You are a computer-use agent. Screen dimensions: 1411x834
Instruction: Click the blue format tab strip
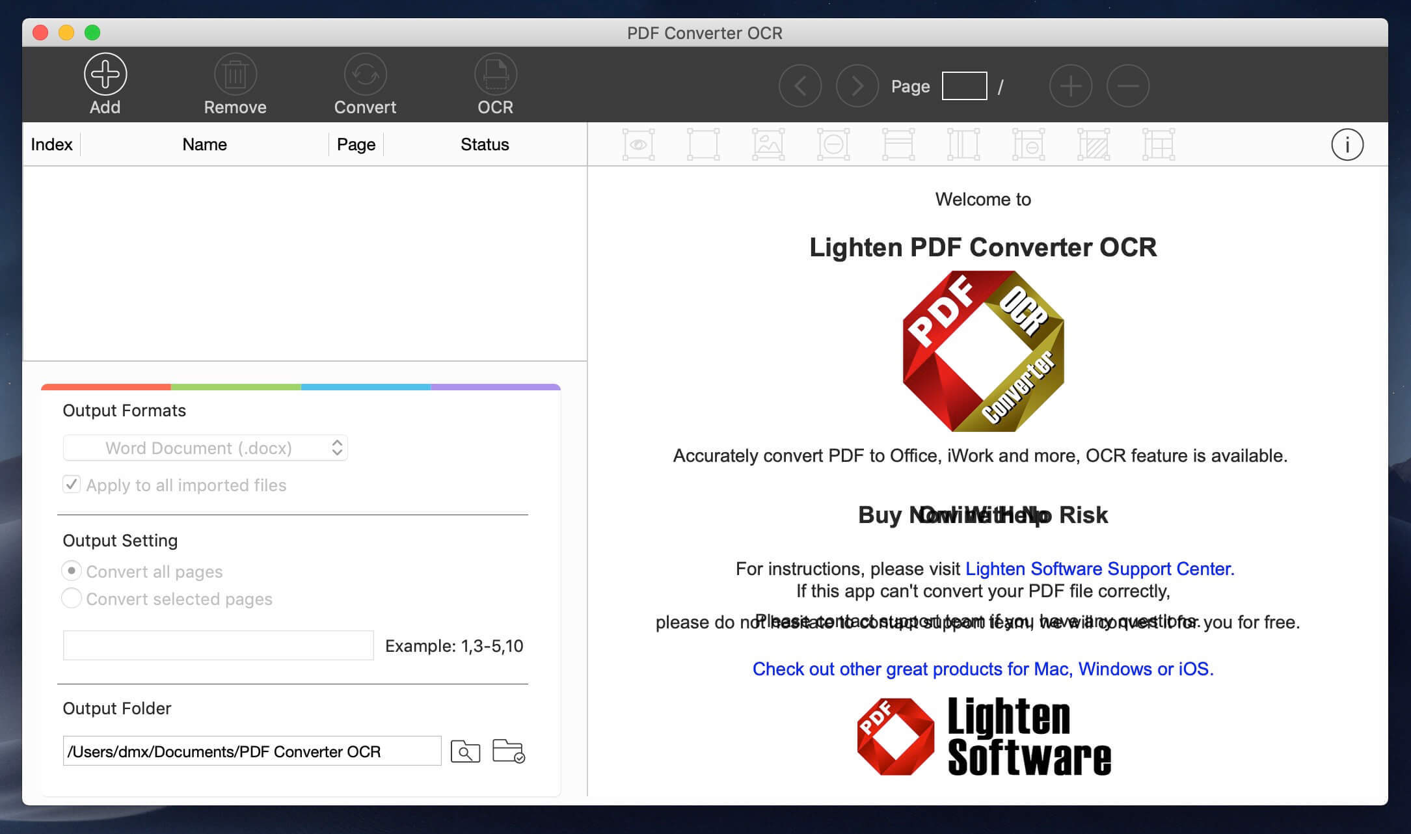(x=366, y=387)
